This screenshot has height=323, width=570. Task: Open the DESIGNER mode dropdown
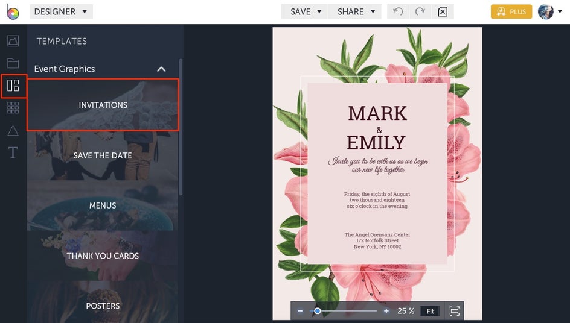tap(61, 11)
